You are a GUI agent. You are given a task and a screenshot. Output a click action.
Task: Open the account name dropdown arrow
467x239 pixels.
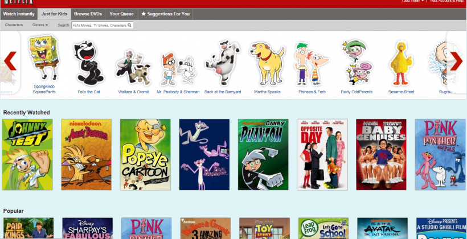[x=423, y=1]
